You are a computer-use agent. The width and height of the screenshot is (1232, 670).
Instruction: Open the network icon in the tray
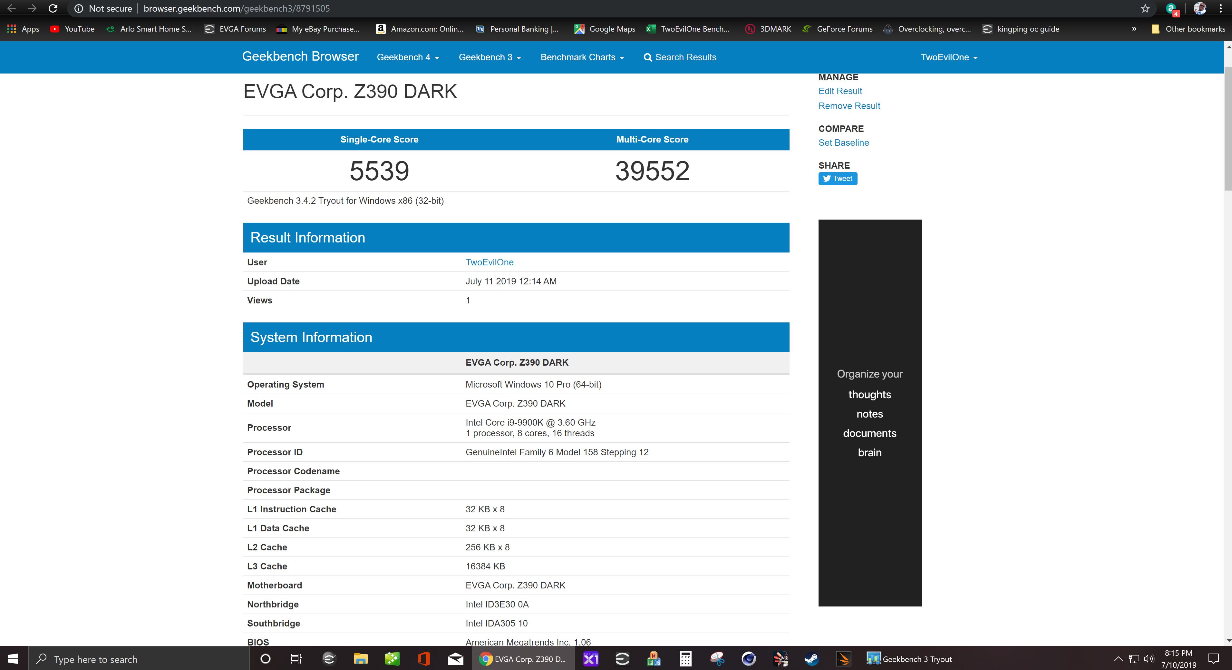tap(1133, 659)
